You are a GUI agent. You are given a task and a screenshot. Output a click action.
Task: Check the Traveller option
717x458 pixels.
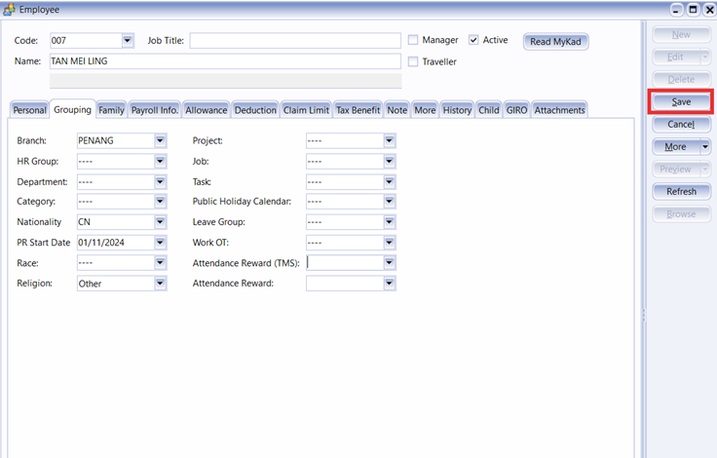point(413,61)
